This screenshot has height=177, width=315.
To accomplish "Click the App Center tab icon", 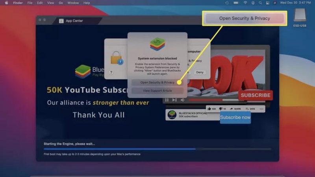I will click(x=61, y=21).
